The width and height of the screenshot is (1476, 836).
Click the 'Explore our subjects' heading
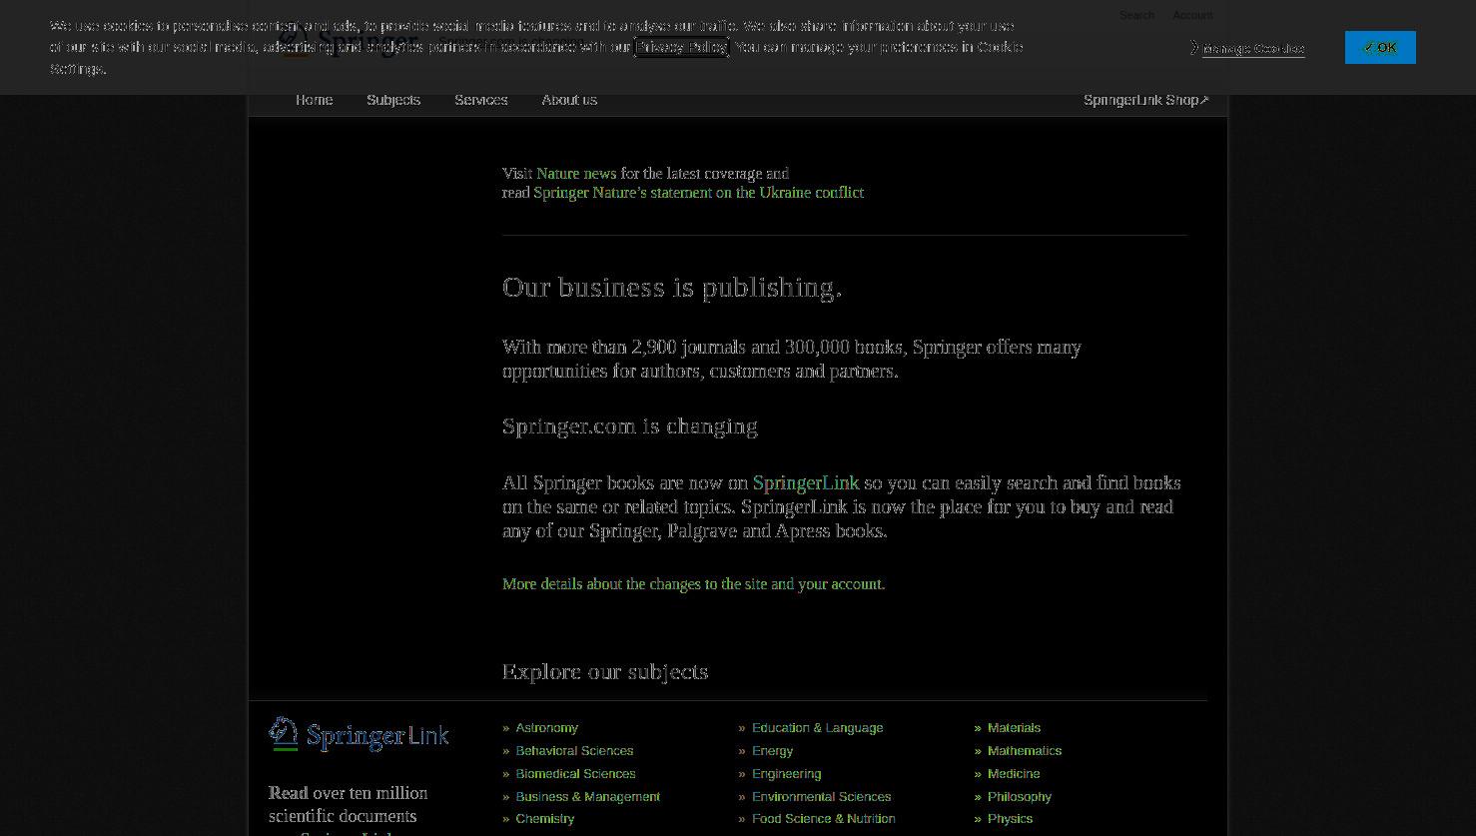pyautogui.click(x=605, y=671)
